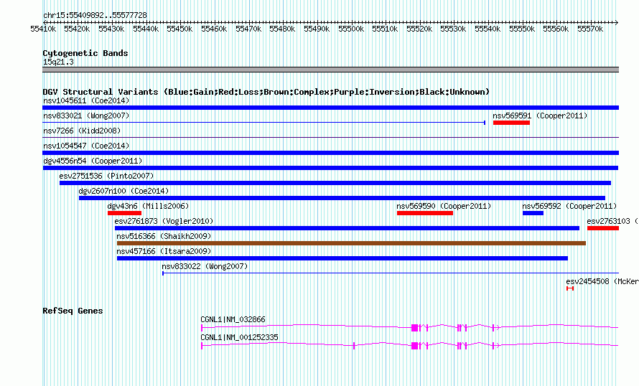Viewport: 639px width, 386px height.
Task: Click the RefSeq Genes track heading
Action: (x=73, y=311)
